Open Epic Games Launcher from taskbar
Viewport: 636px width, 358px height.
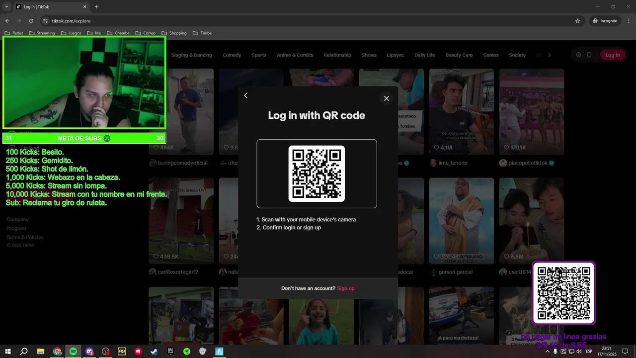pos(170,352)
